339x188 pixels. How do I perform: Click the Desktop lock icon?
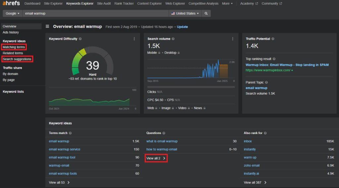(x=178, y=53)
